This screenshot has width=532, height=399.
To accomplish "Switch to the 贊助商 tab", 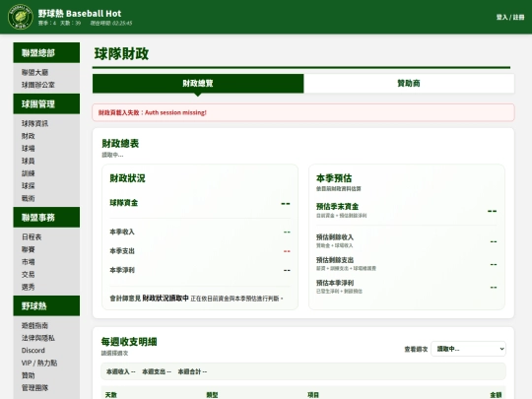I will coord(409,84).
